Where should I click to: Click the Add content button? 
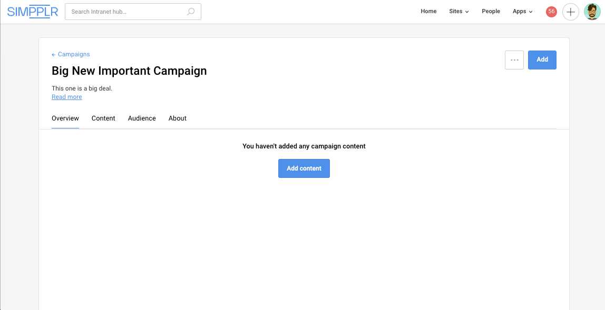(x=304, y=168)
